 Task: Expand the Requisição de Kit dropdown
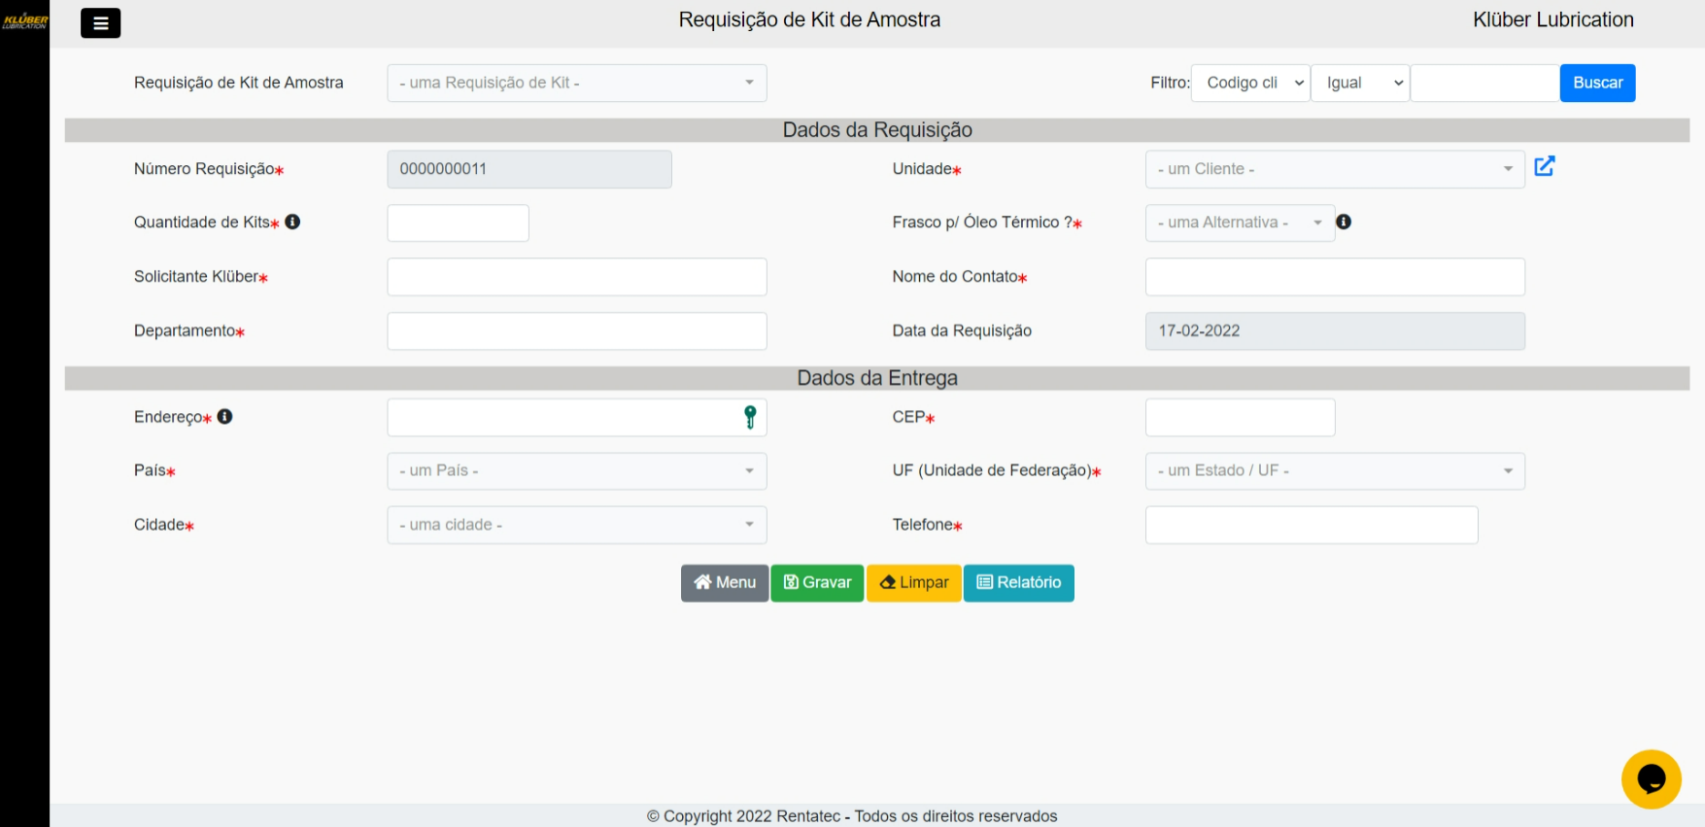(576, 83)
